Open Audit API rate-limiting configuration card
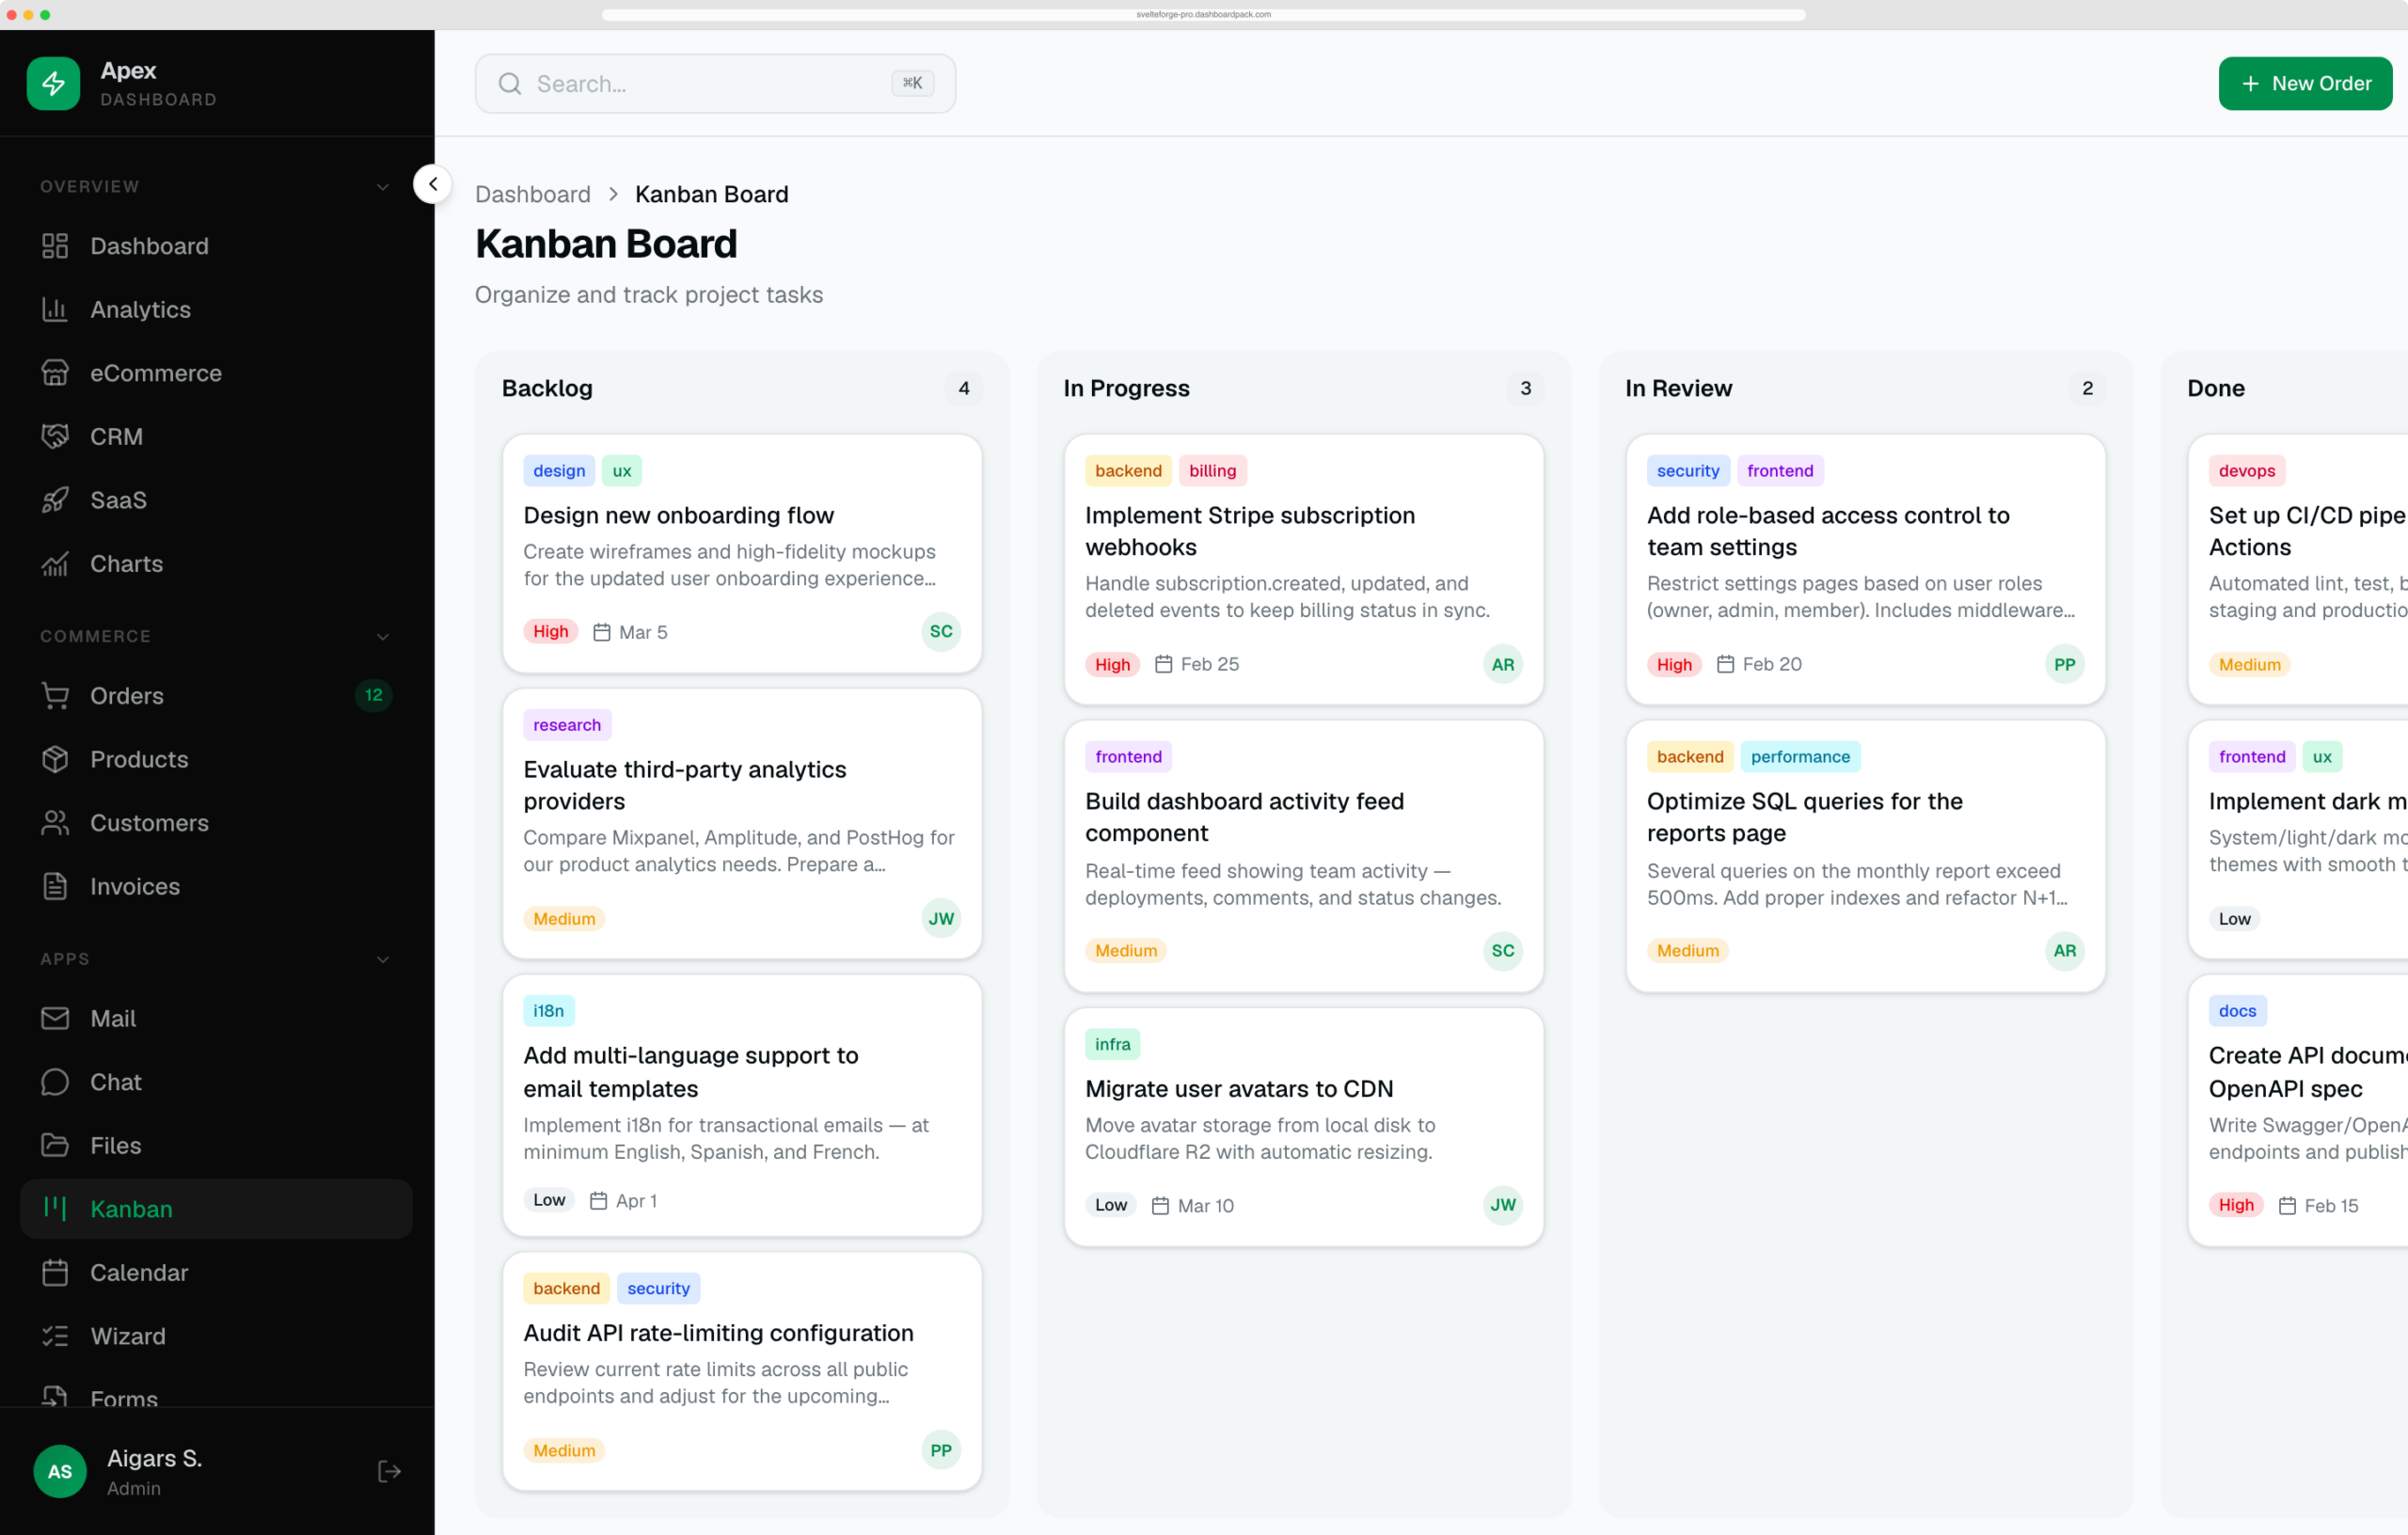The image size is (2408, 1535). pos(742,1371)
